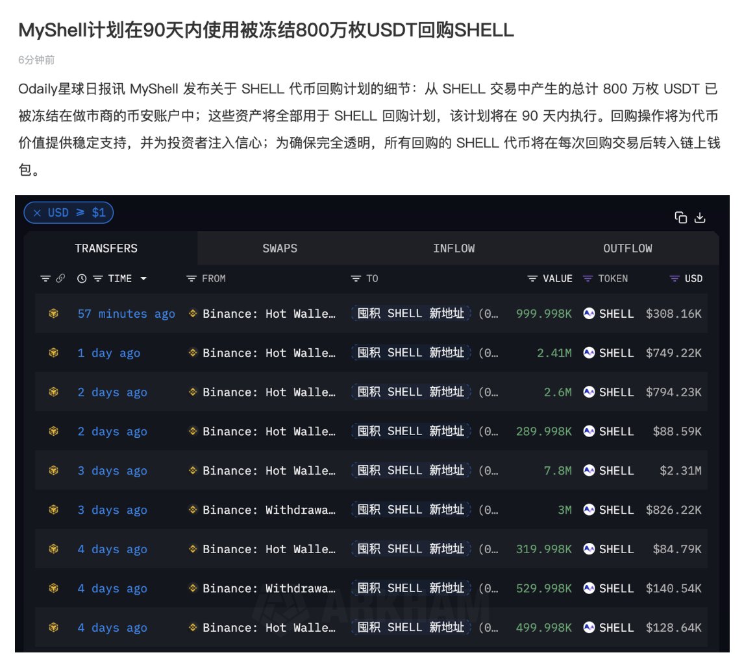
Task: Click the article headline about MyShell buyback
Action: (266, 30)
